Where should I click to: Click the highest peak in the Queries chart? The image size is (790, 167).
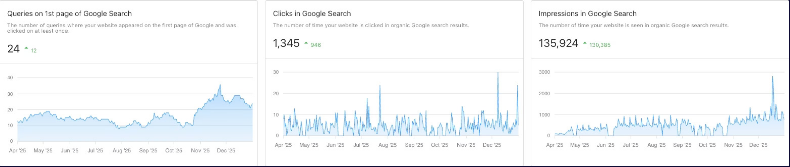pyautogui.click(x=220, y=85)
